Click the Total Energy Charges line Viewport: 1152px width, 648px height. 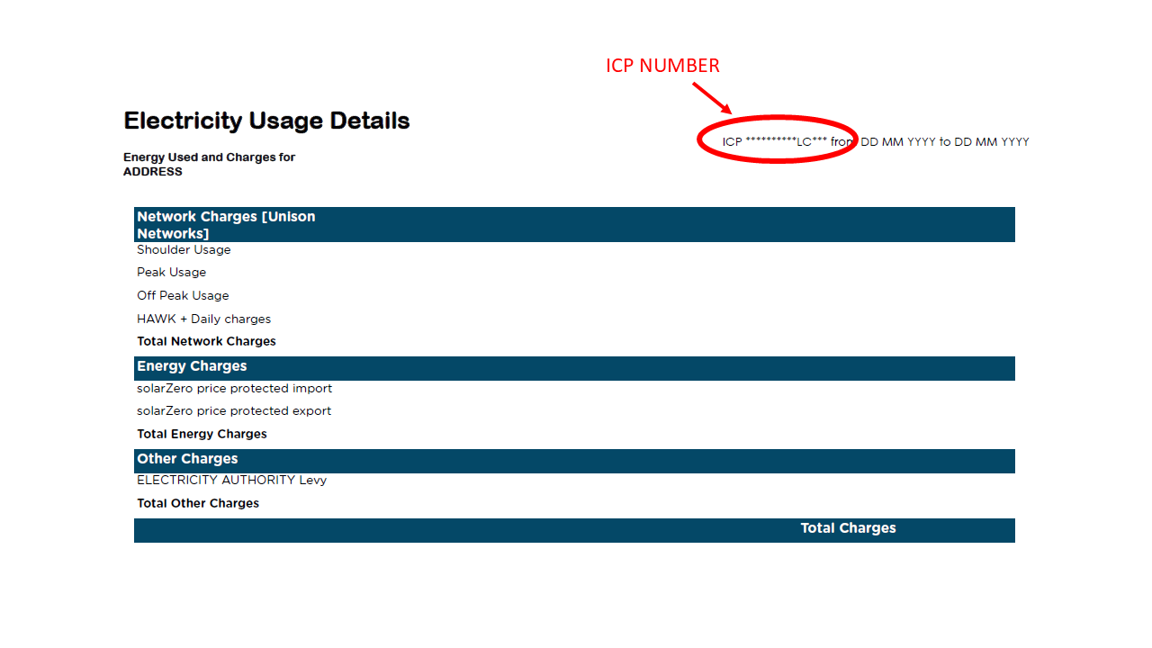click(202, 434)
